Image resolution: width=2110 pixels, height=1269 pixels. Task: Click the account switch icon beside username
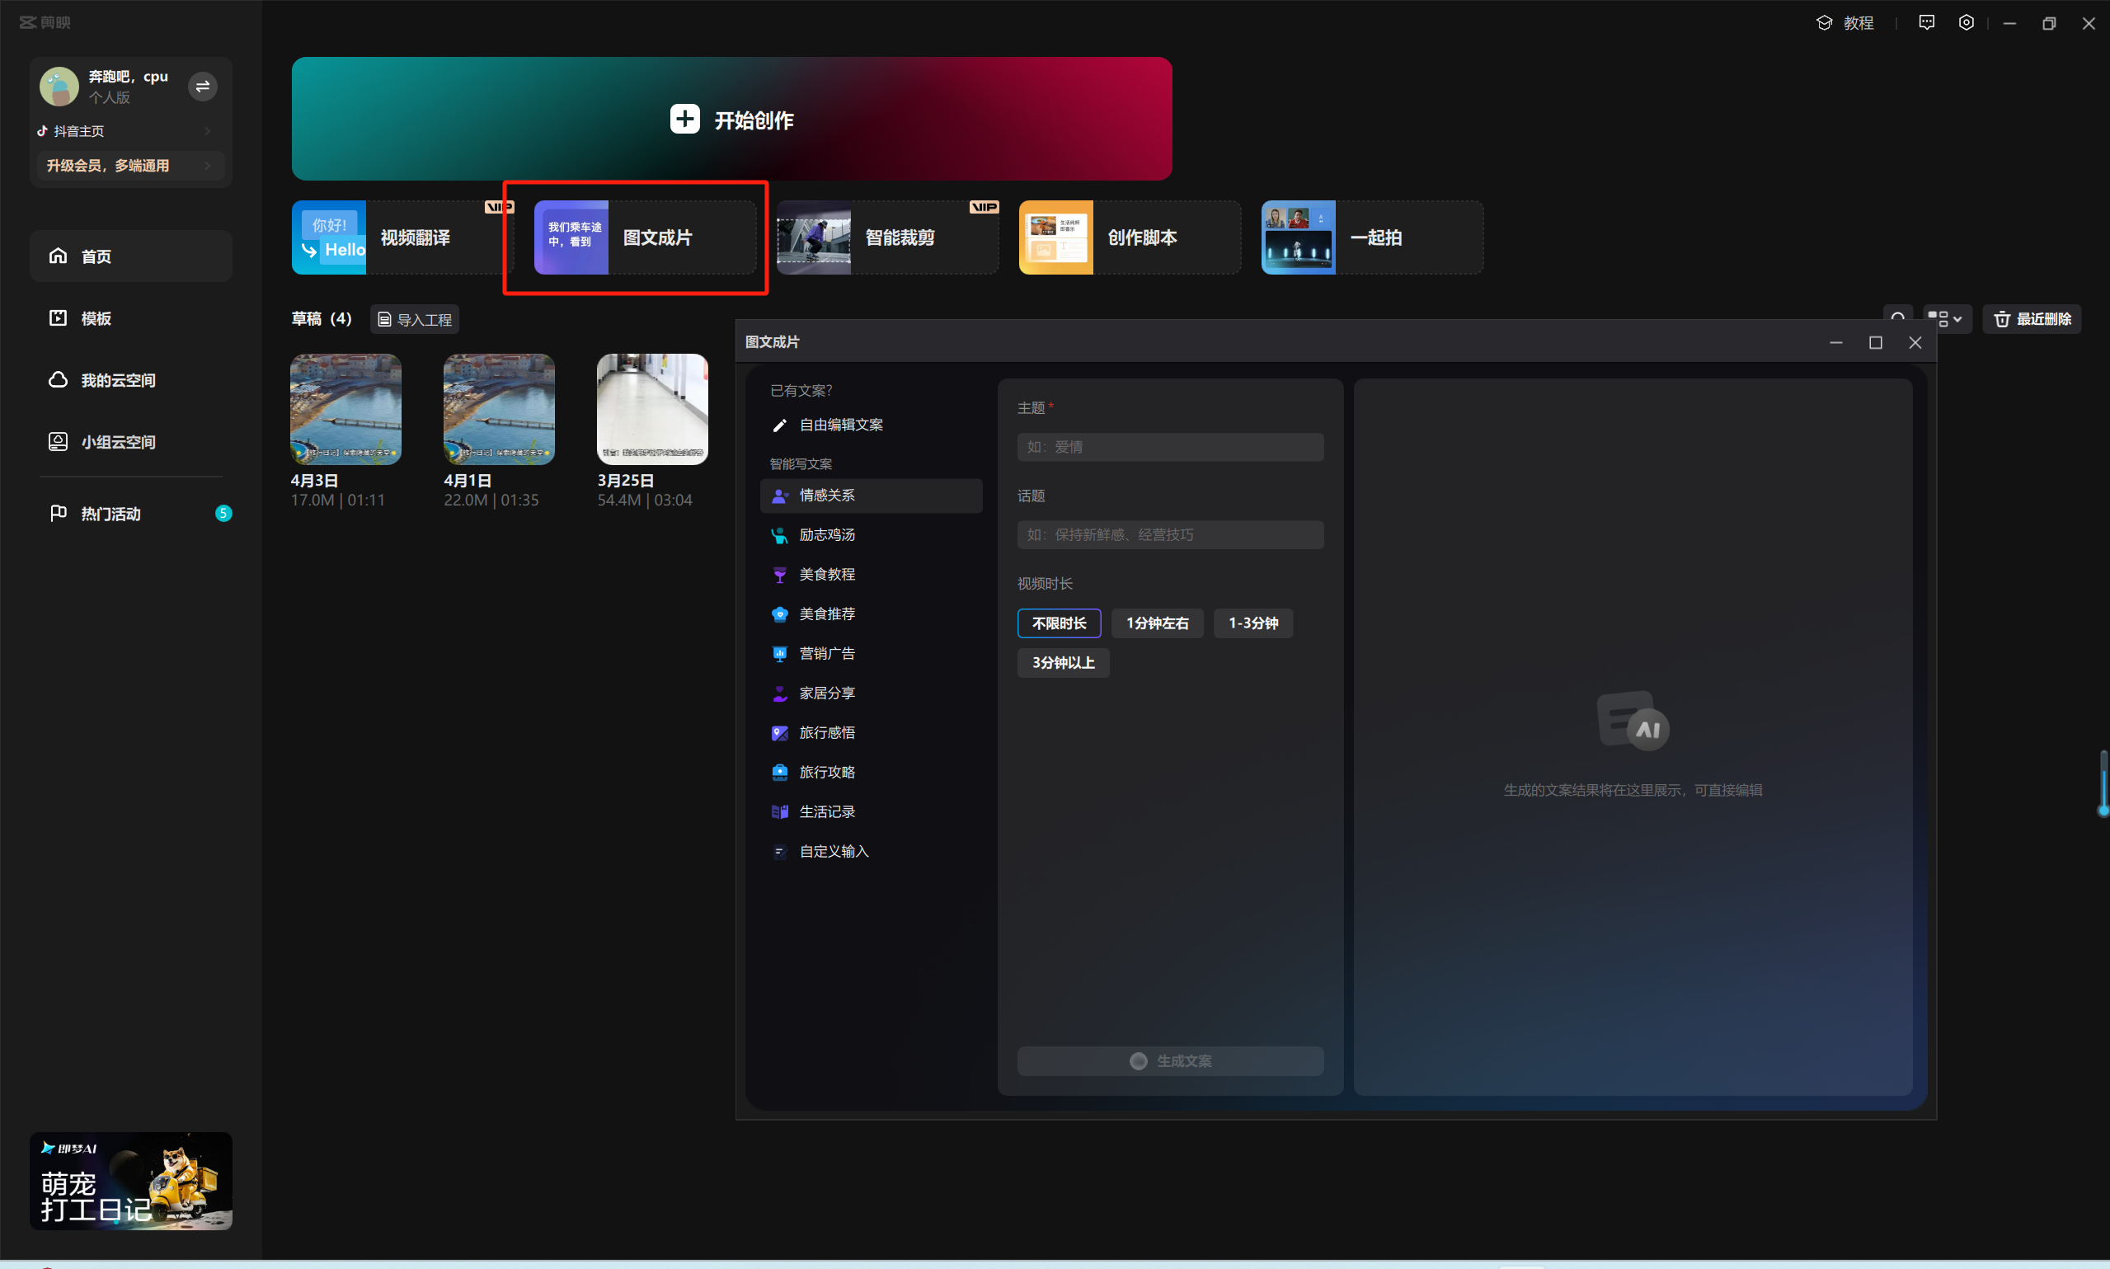(x=203, y=87)
